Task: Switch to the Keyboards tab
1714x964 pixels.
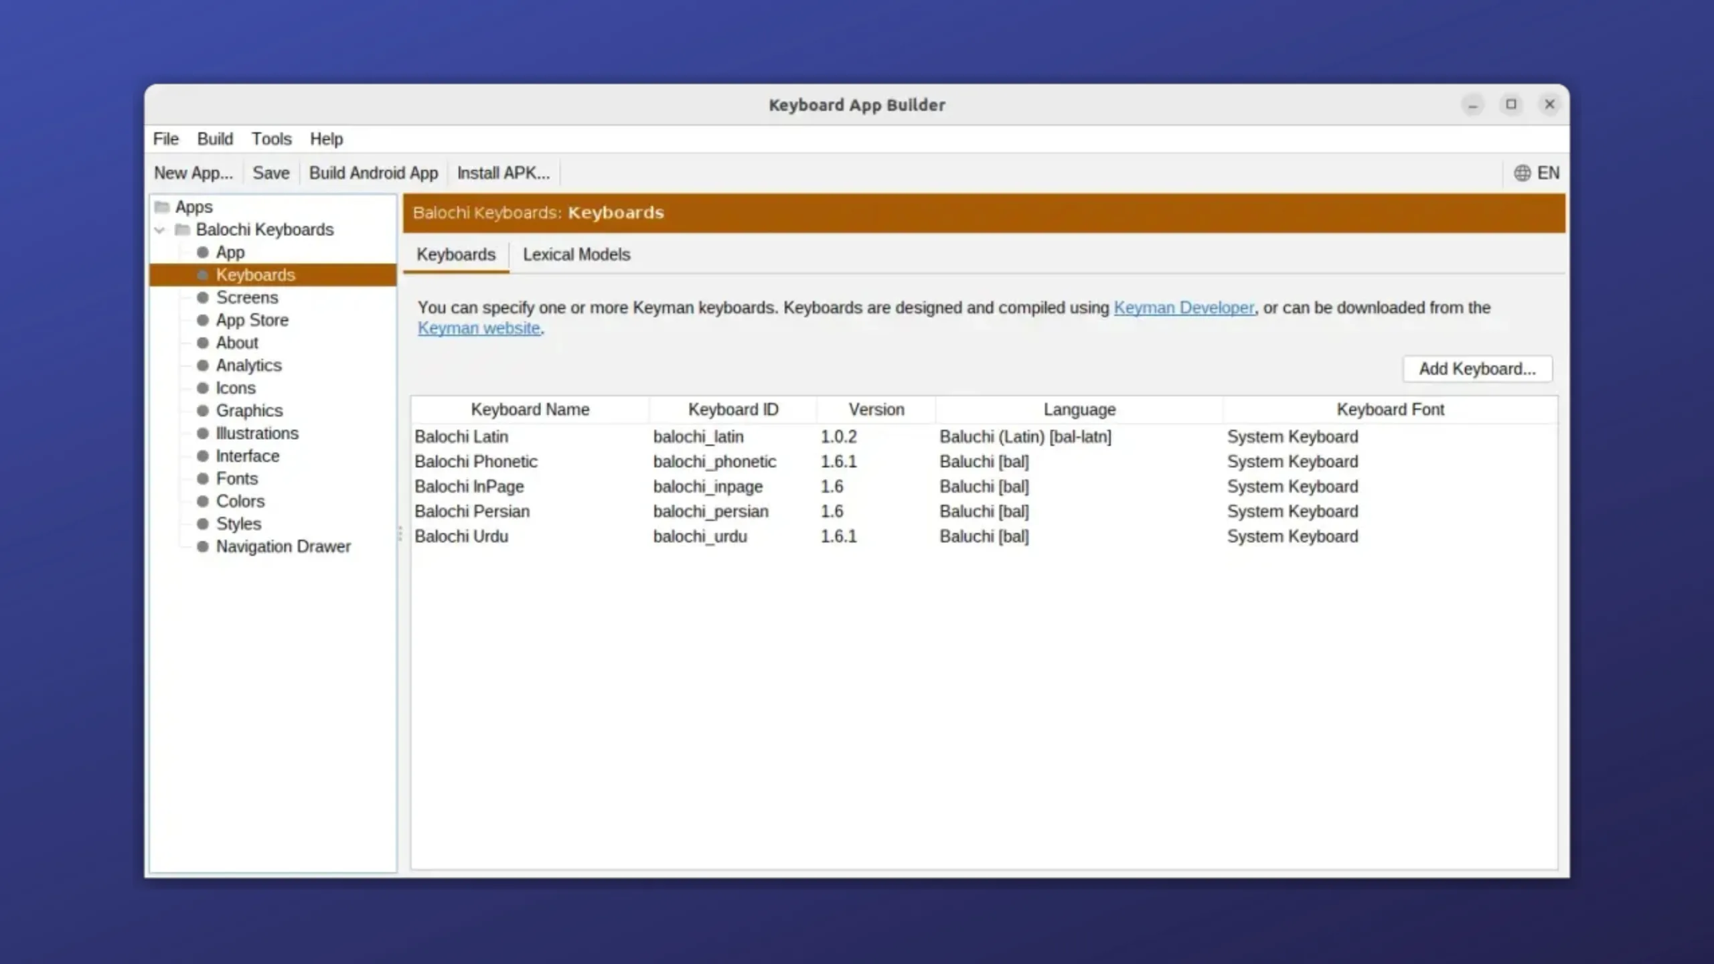Action: click(x=456, y=254)
